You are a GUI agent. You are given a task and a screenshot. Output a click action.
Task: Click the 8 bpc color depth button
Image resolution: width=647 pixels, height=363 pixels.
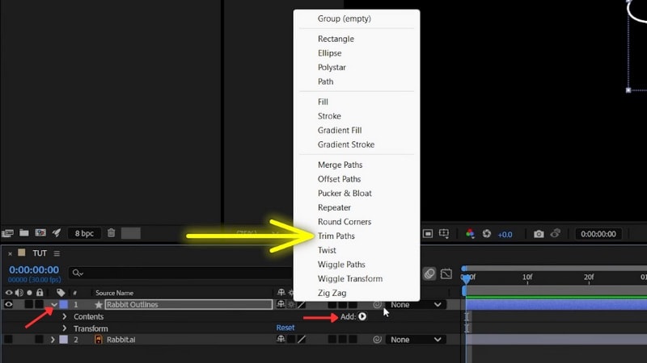(84, 233)
